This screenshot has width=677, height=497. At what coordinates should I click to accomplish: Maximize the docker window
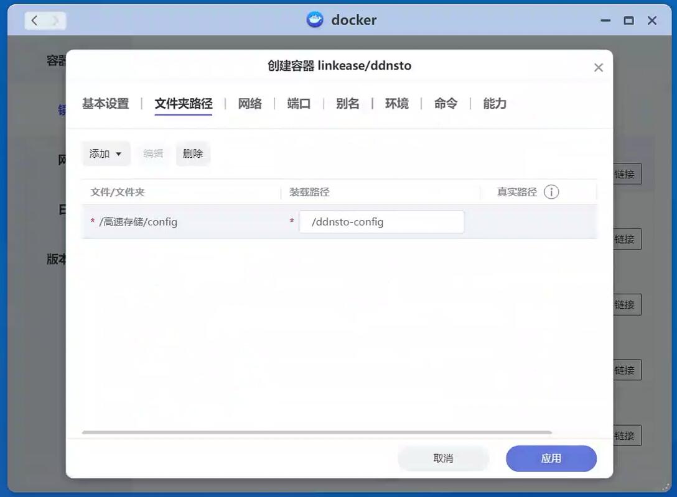pyautogui.click(x=628, y=21)
